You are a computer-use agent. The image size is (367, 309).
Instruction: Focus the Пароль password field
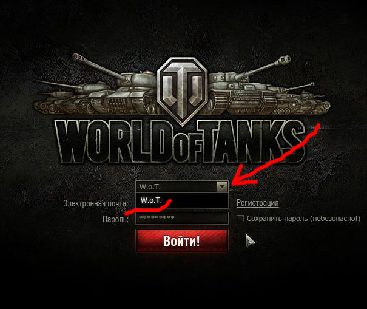[x=181, y=218]
